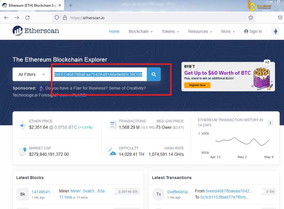Open To address 0x3c81153fdad77e7f8cb...
284x209 pixels.
tap(225, 197)
